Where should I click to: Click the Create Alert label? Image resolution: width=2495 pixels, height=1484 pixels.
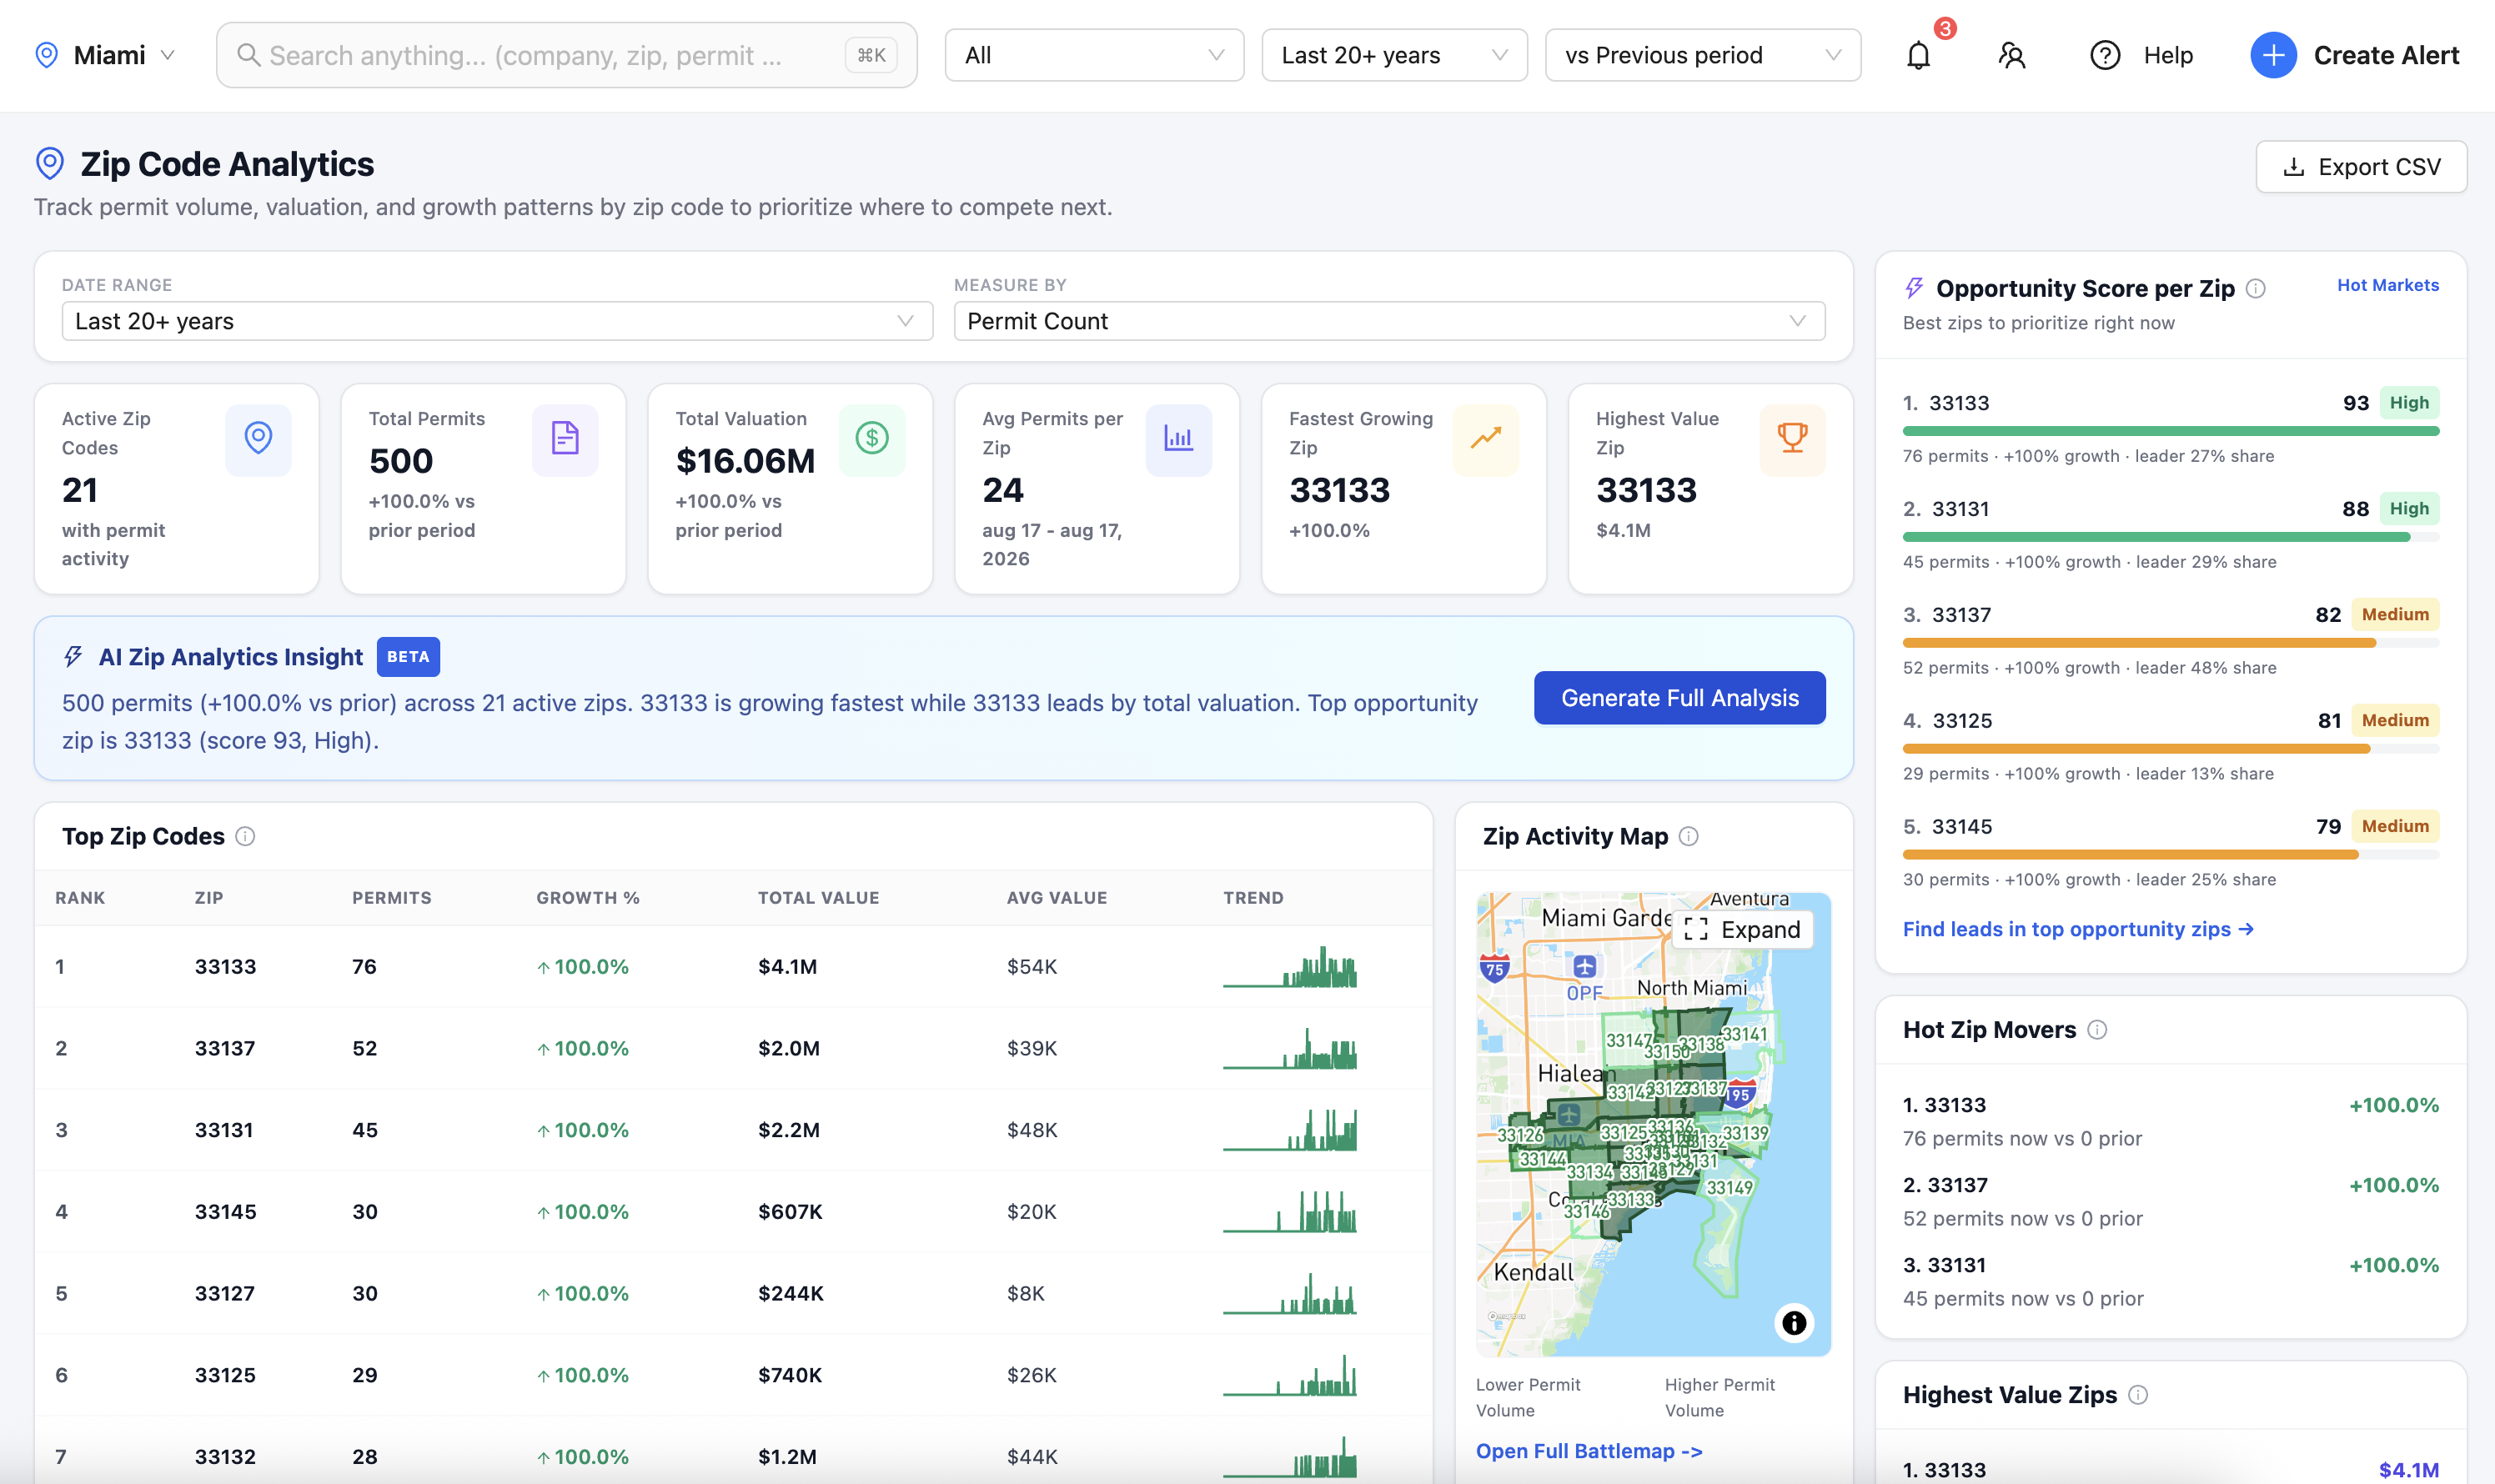tap(2385, 55)
